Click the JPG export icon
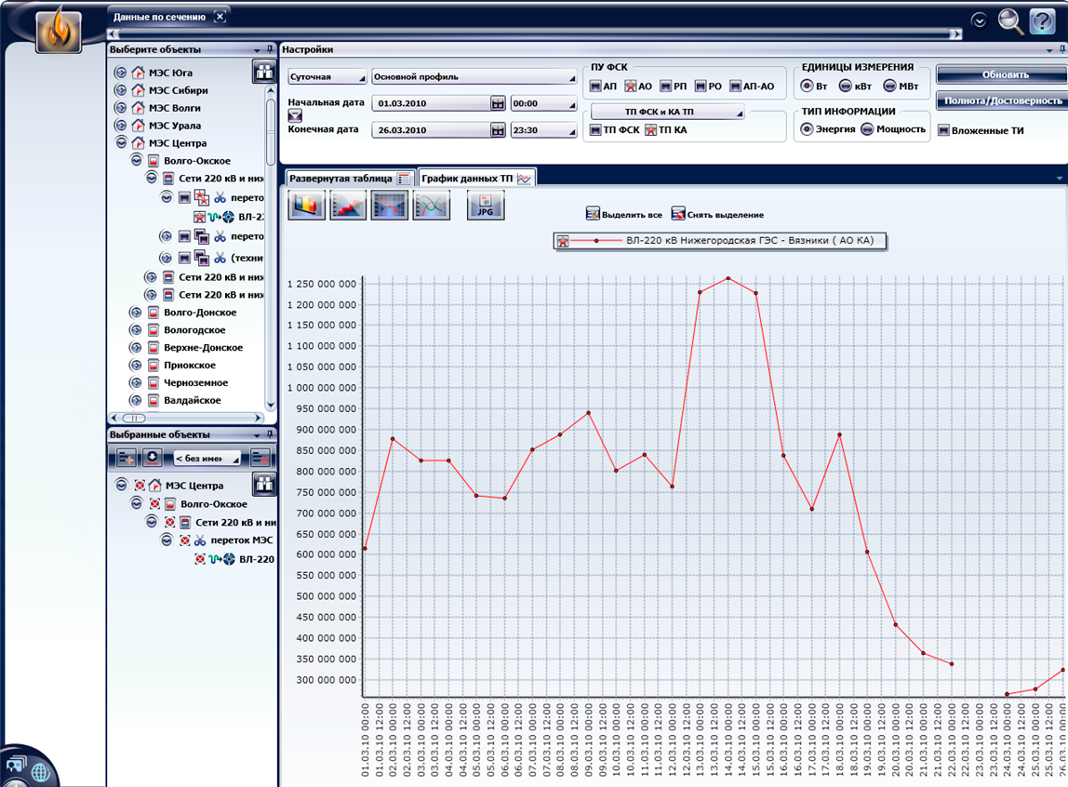1068x787 pixels. (x=486, y=205)
